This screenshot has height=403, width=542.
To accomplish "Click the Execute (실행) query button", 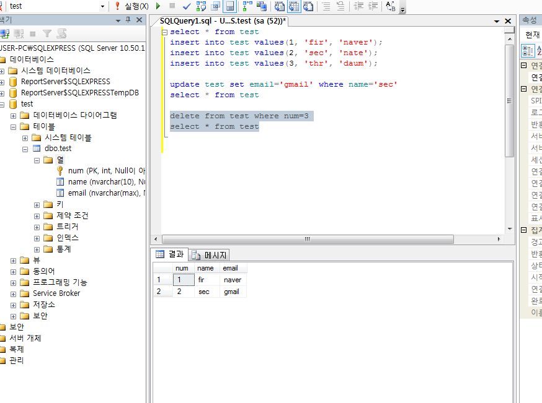I will [132, 6].
